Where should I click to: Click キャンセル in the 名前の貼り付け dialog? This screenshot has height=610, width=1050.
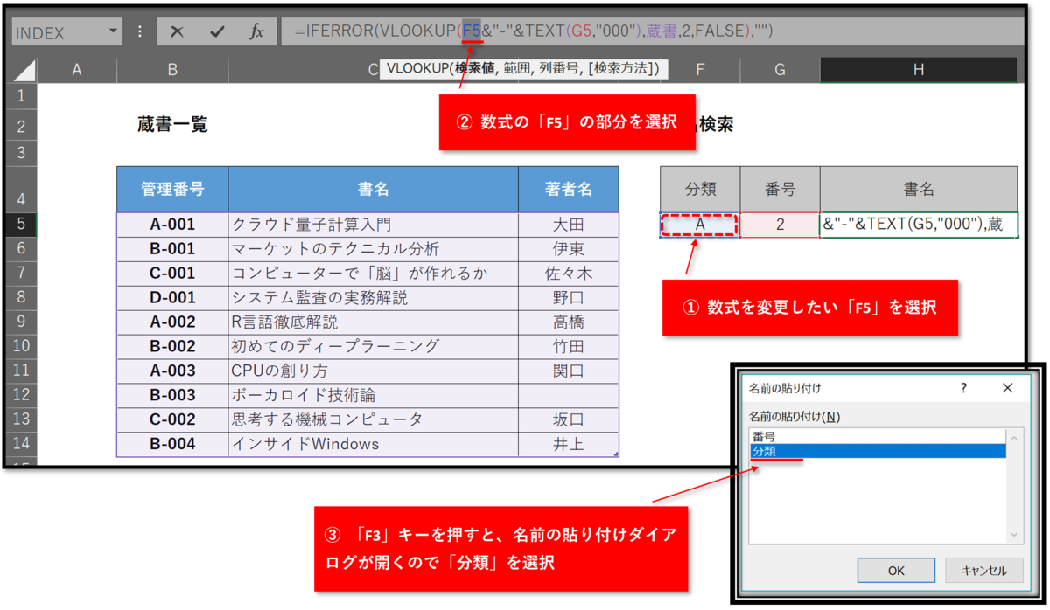pyautogui.click(x=984, y=570)
